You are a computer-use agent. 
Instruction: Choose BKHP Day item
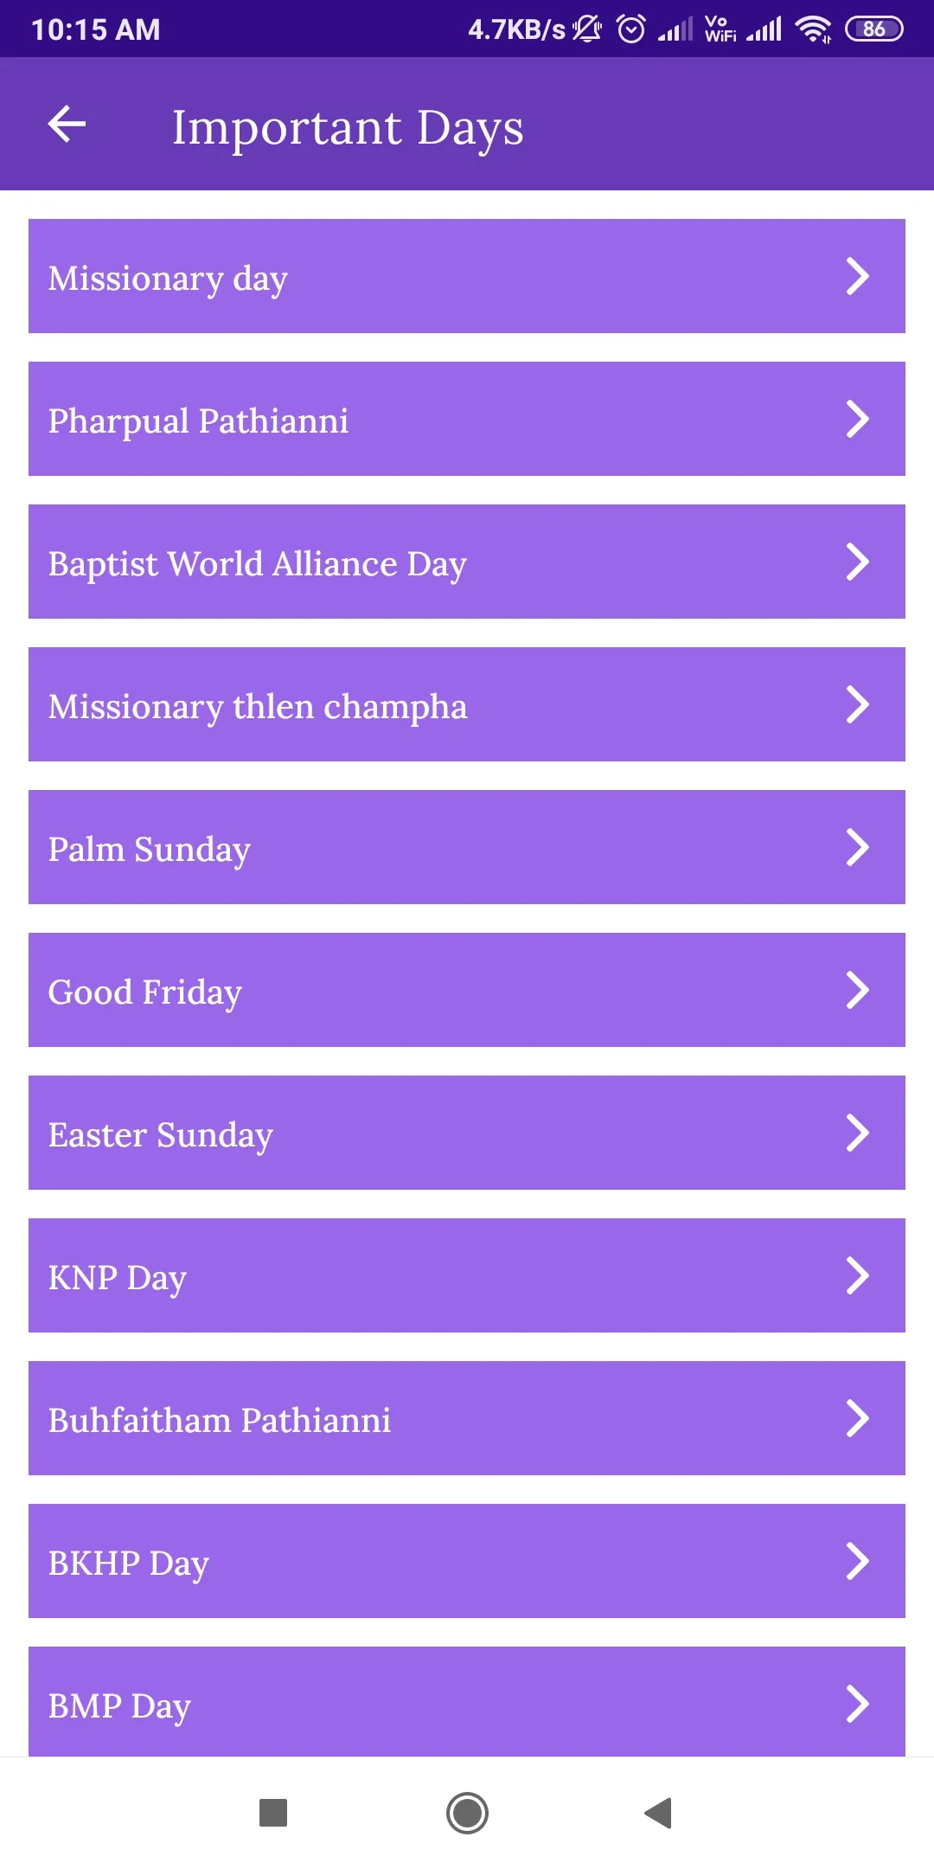pyautogui.click(x=467, y=1561)
